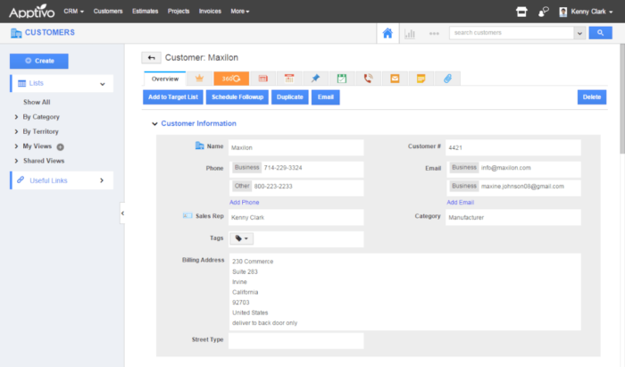This screenshot has height=367, width=625.
Task: Open the 360 degree view tab
Action: pos(231,79)
